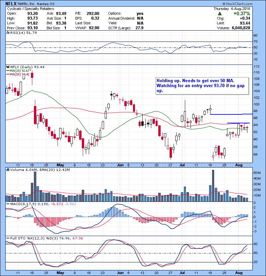
Task: Click the 80 mark on stochastic axis
Action: pos(255,244)
